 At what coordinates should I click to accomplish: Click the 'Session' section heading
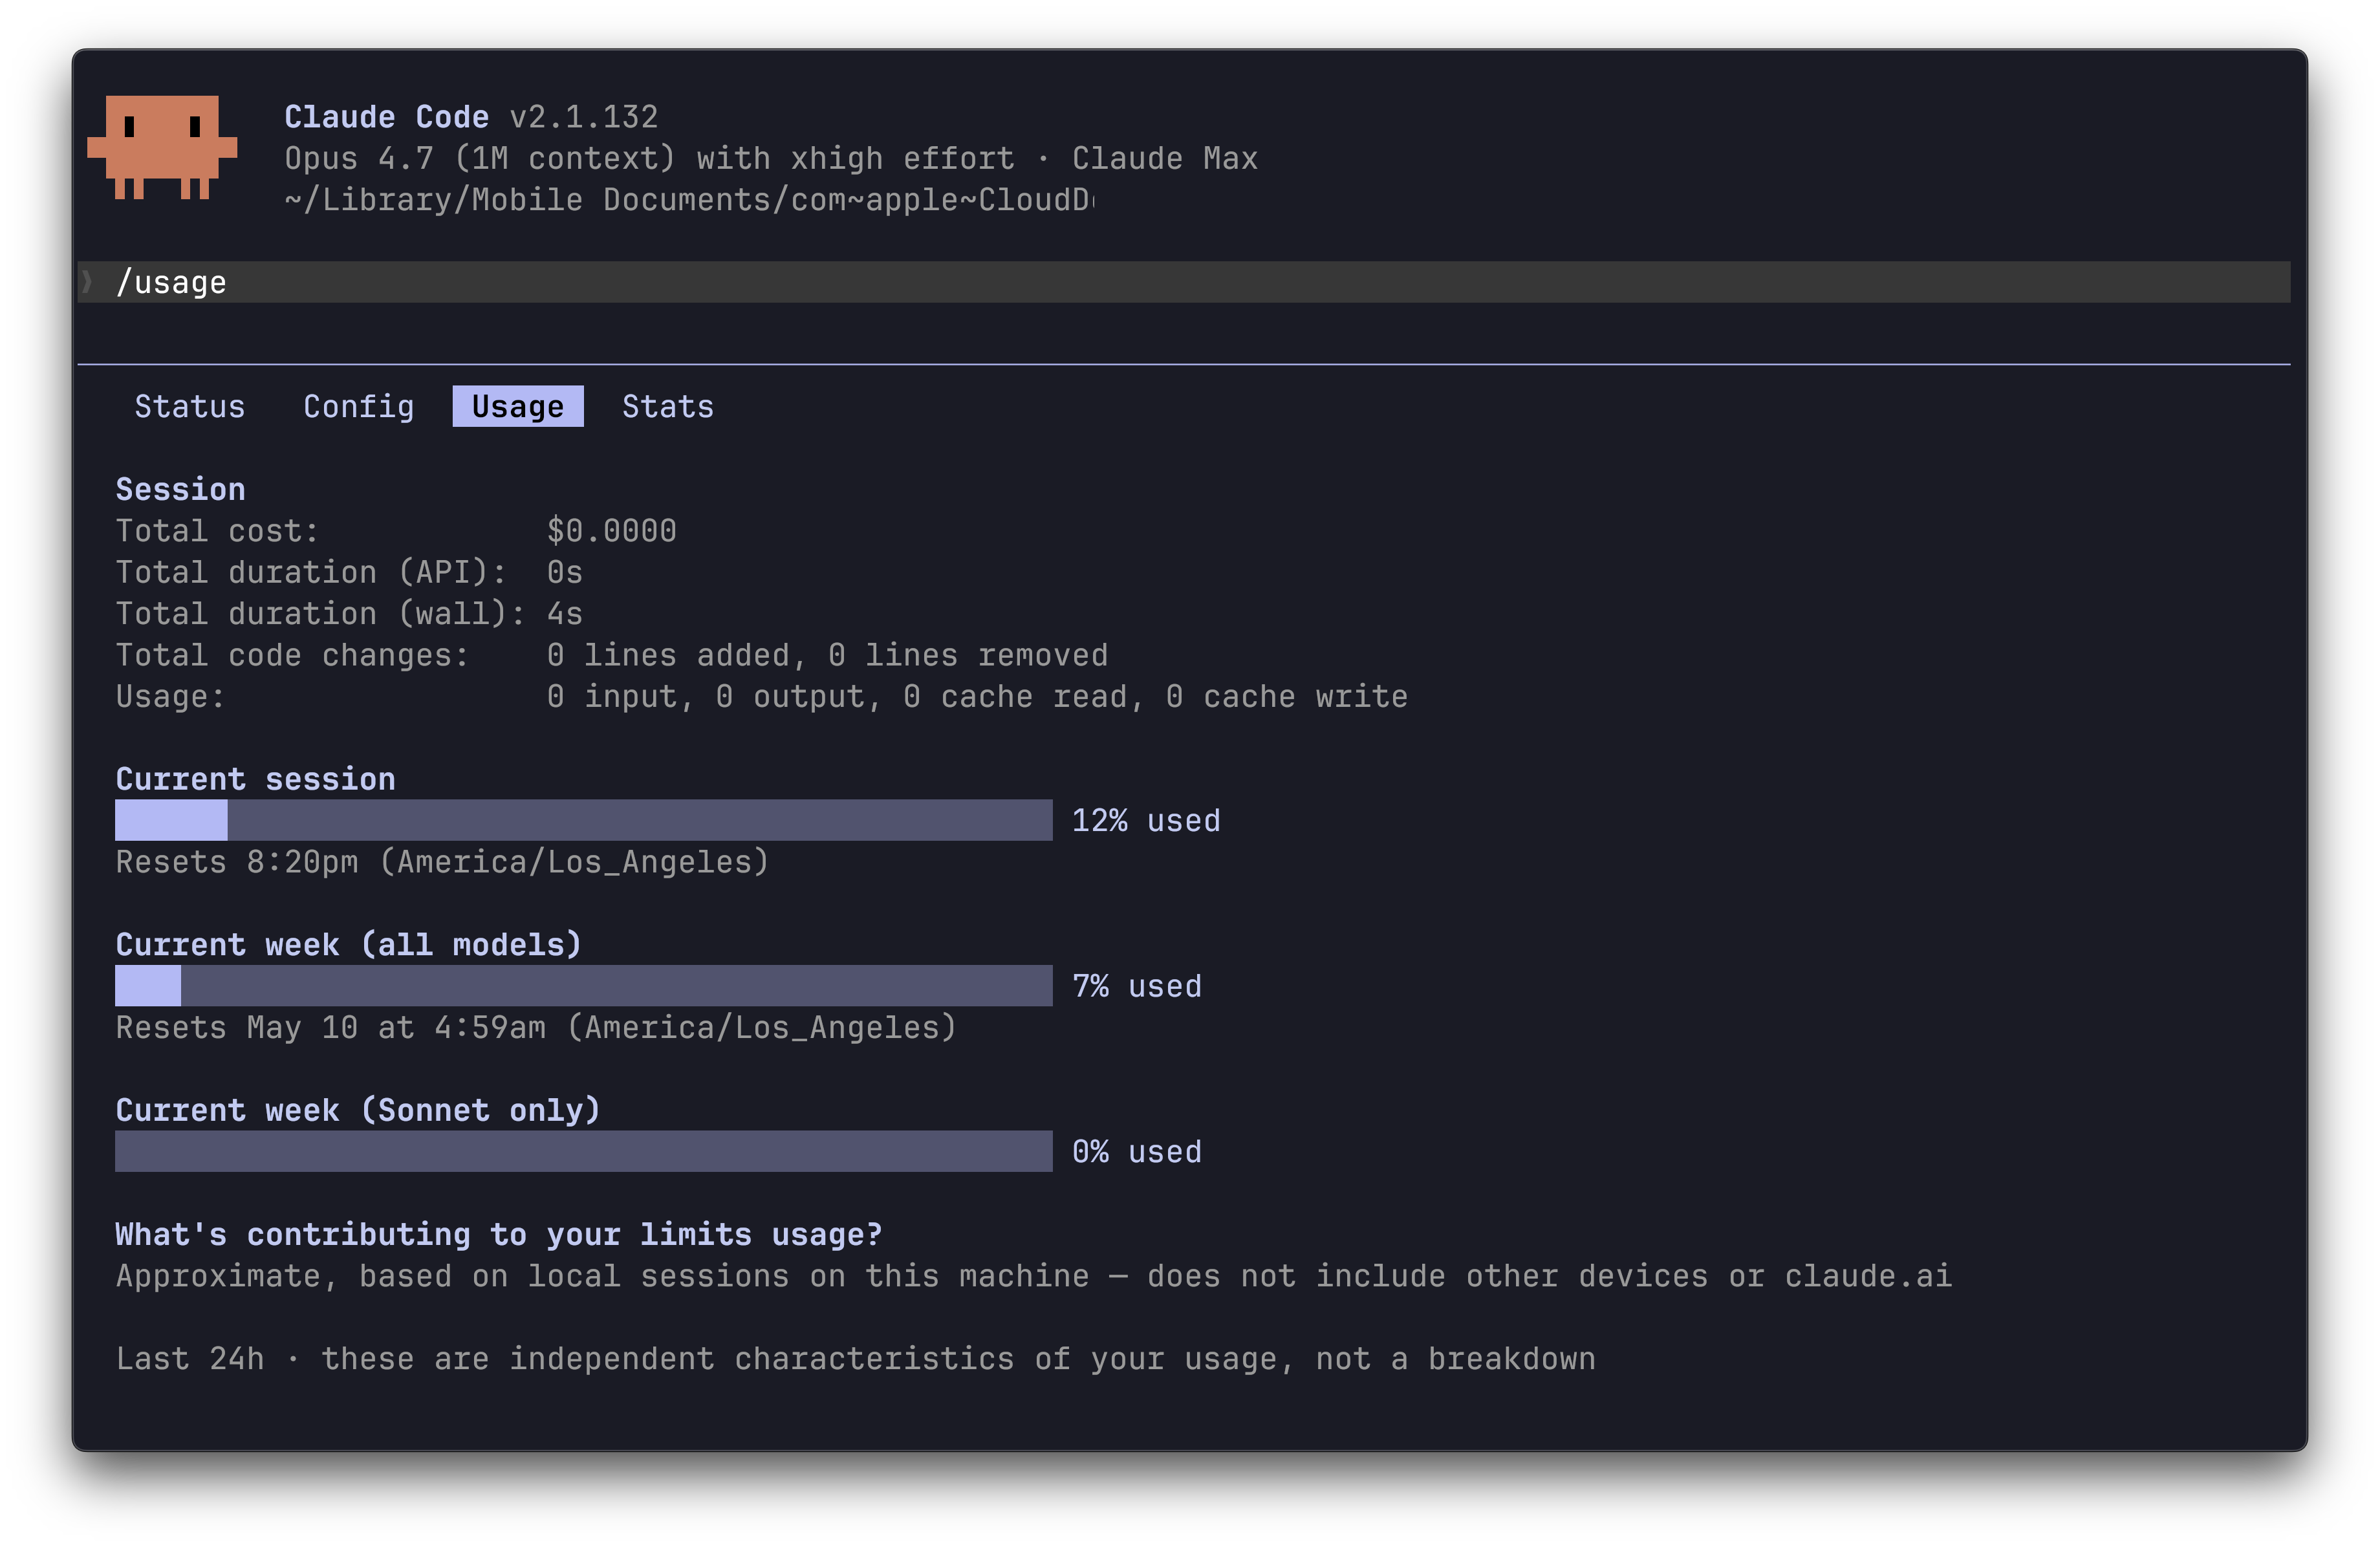coord(181,489)
